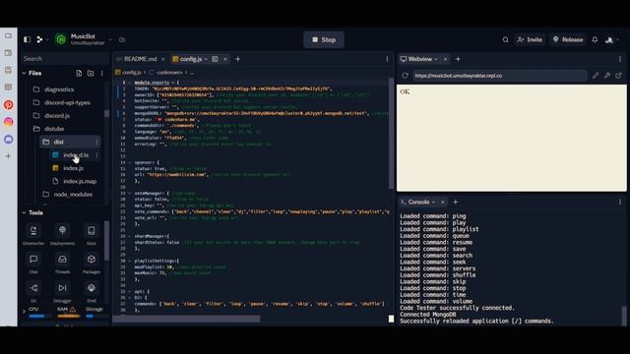Open the Webview tab dropdown arrow
630x354 pixels.
(x=436, y=59)
